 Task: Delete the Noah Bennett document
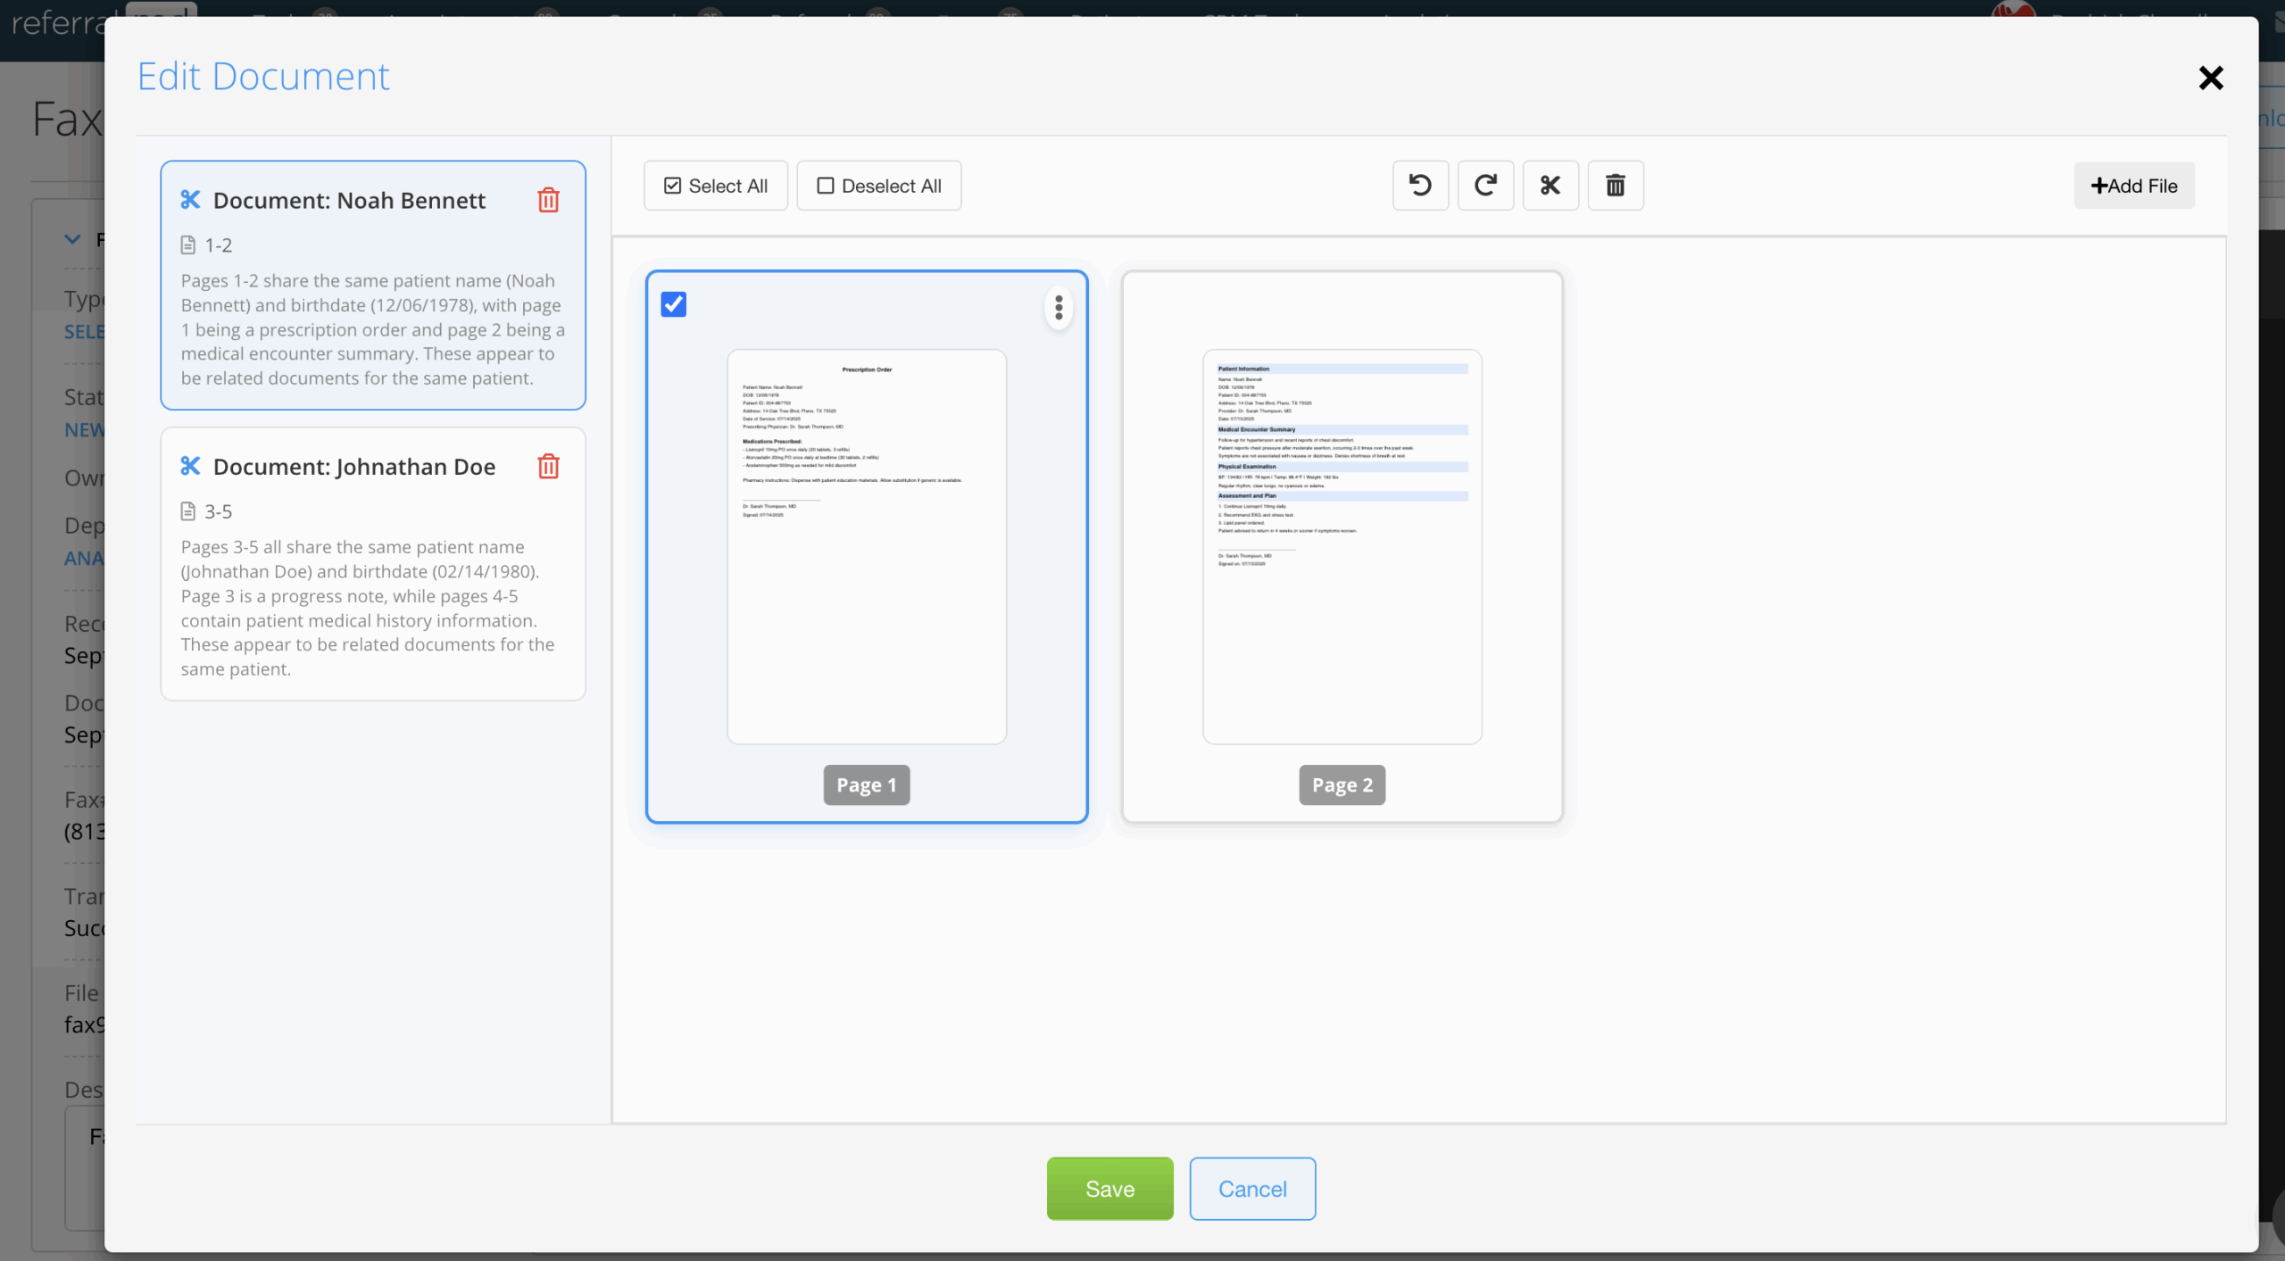548,200
